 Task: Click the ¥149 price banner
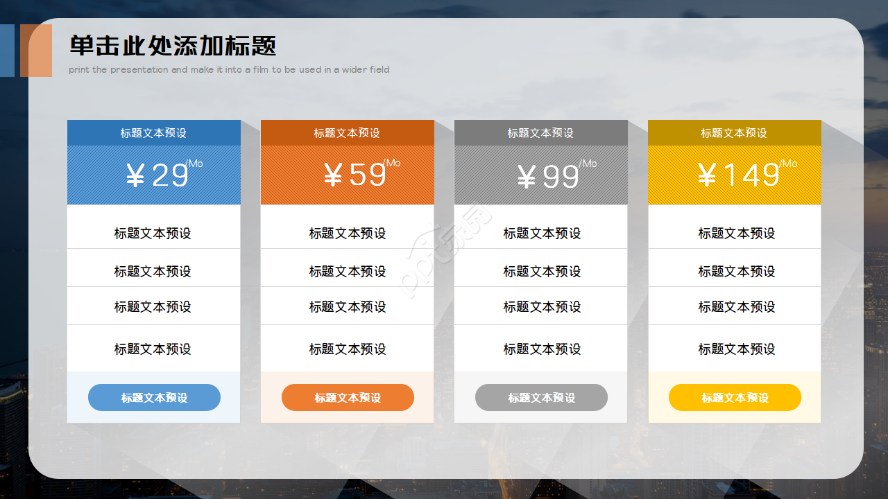[x=734, y=173]
